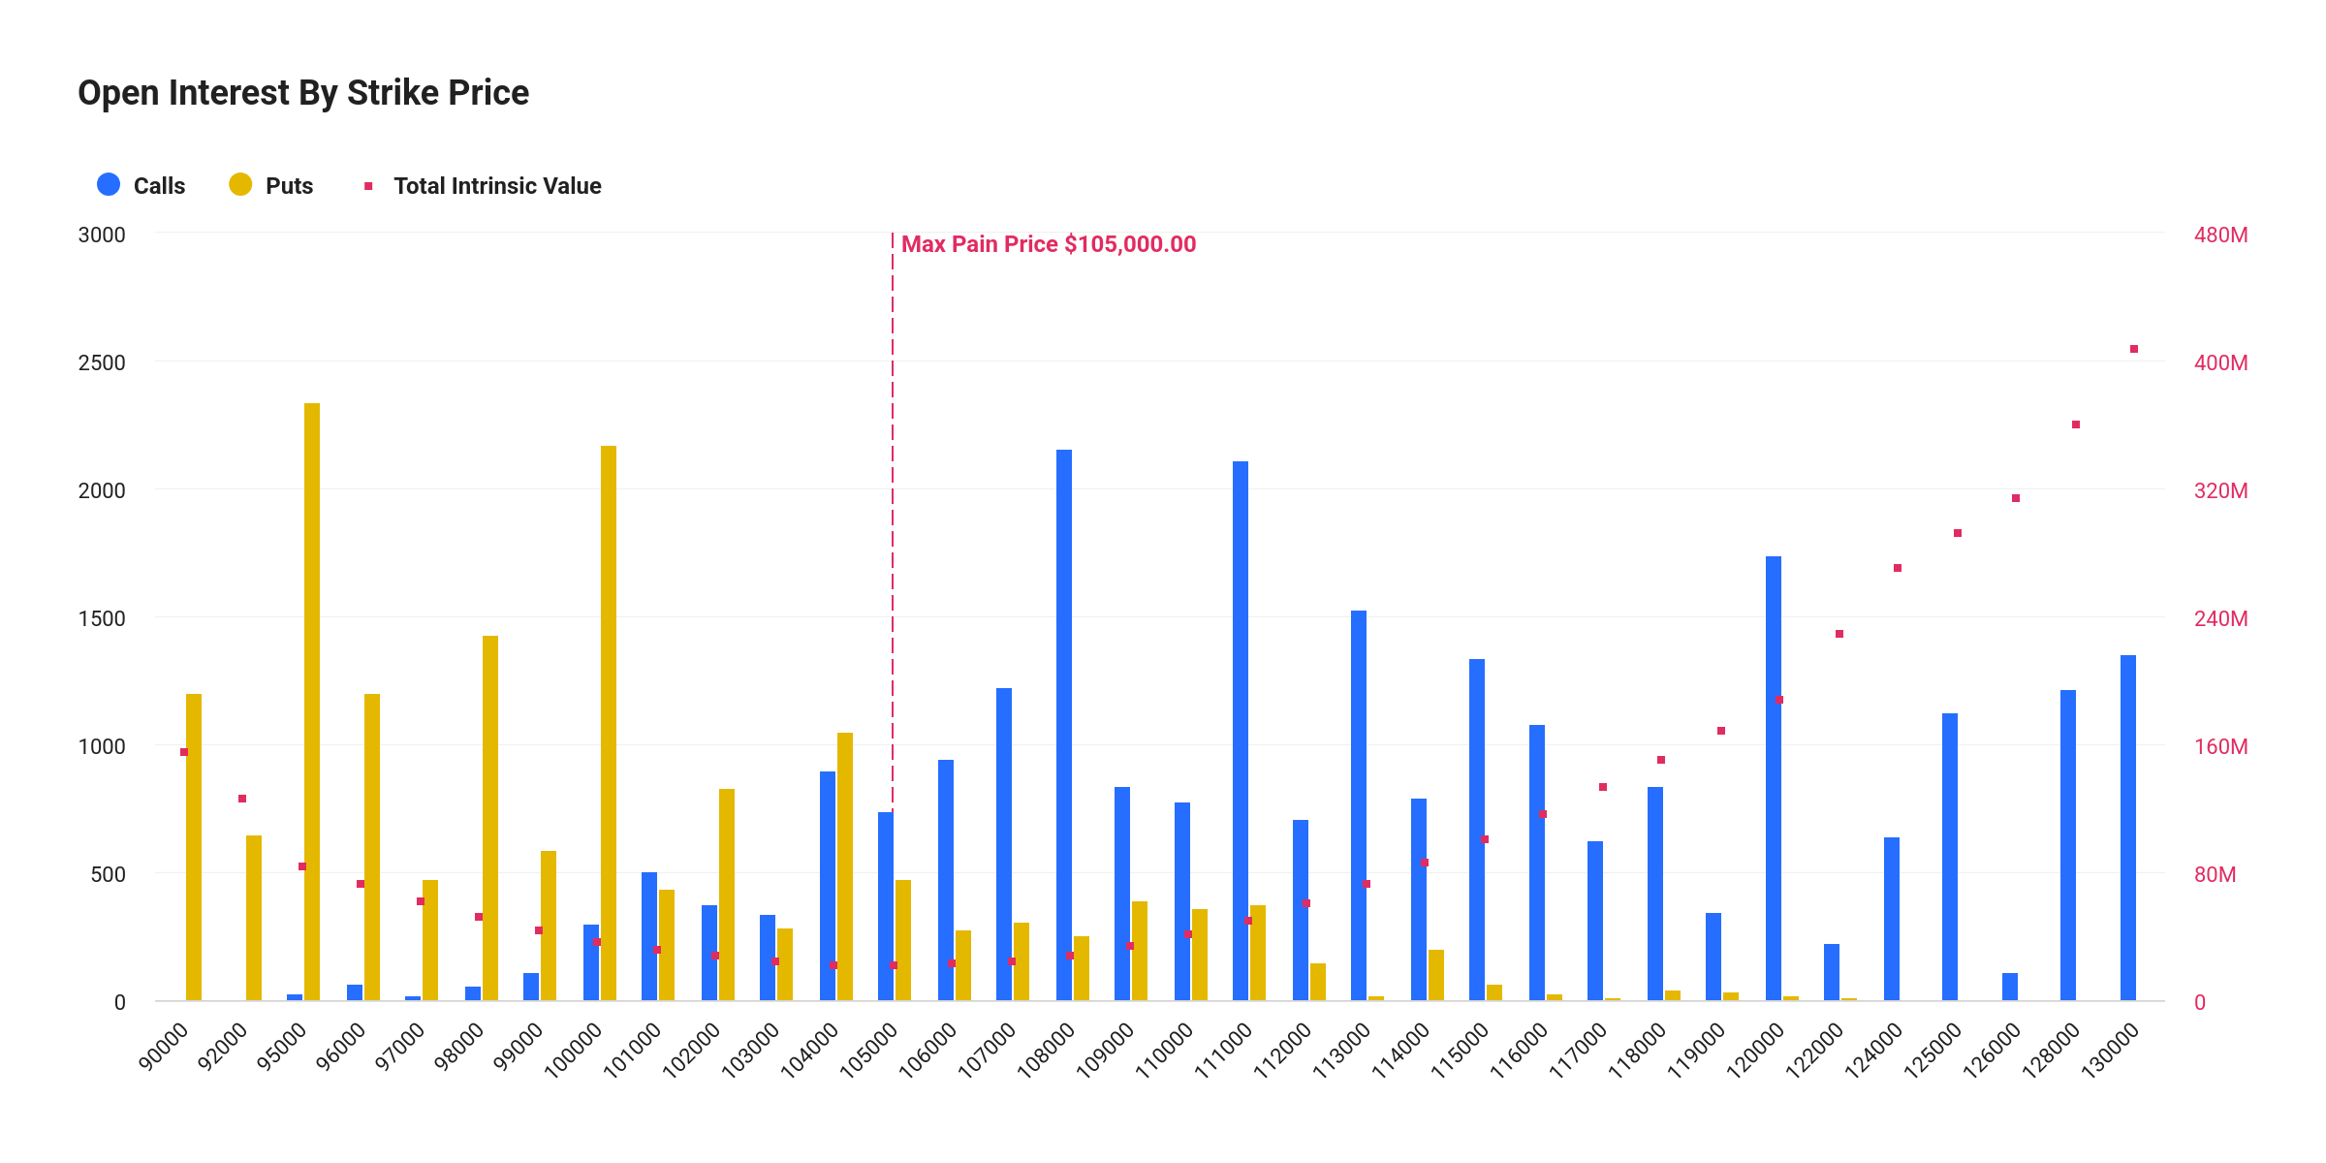Click the pink Total Intrinsic Value legend marker
Viewport: 2326px width, 1163px height.
[368, 185]
